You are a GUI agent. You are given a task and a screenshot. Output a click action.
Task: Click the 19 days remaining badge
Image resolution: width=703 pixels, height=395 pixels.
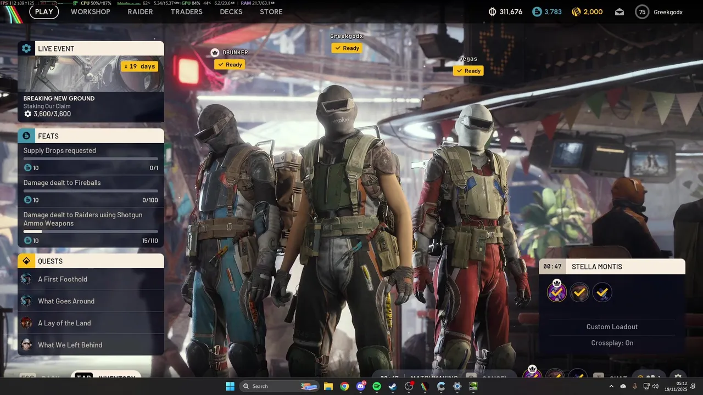click(x=140, y=66)
